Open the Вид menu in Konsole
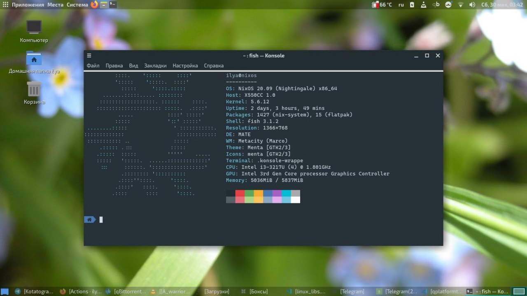527x296 pixels. tap(133, 65)
